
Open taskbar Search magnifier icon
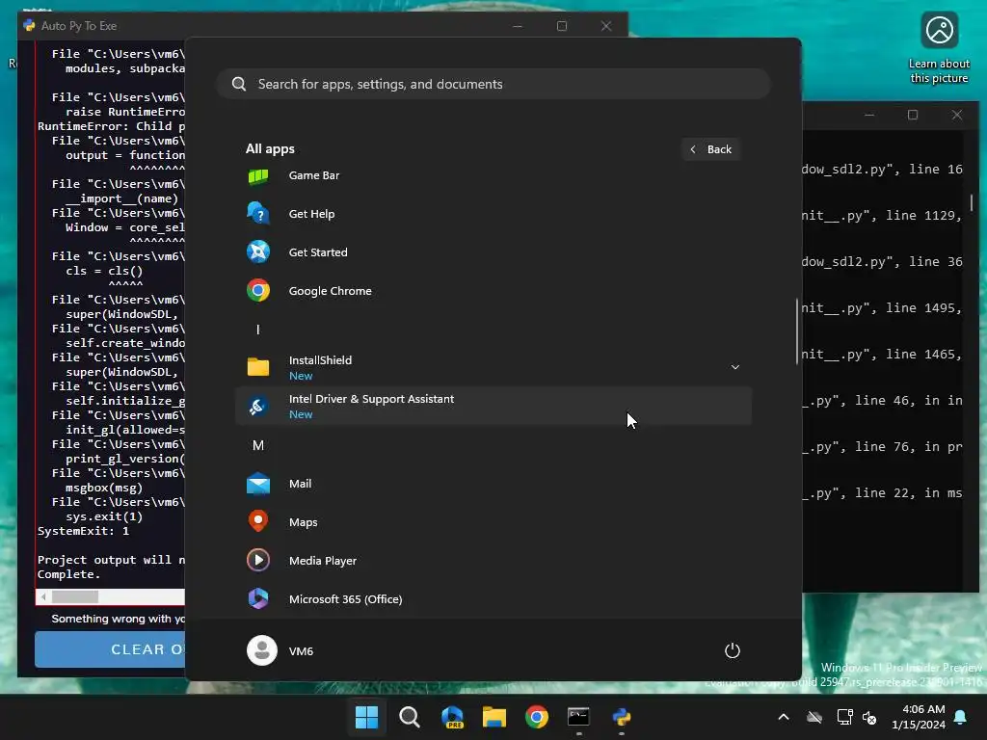point(409,717)
